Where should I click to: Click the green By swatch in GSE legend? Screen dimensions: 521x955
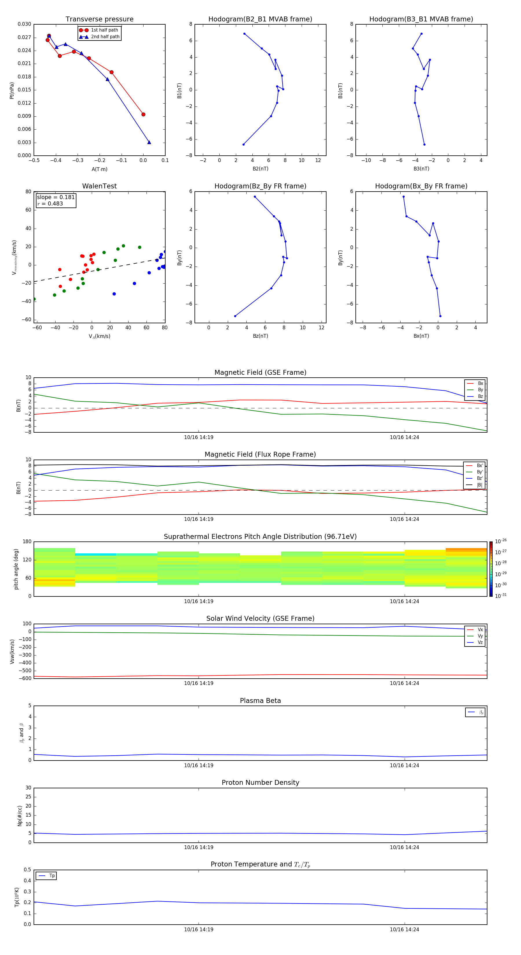tap(470, 390)
